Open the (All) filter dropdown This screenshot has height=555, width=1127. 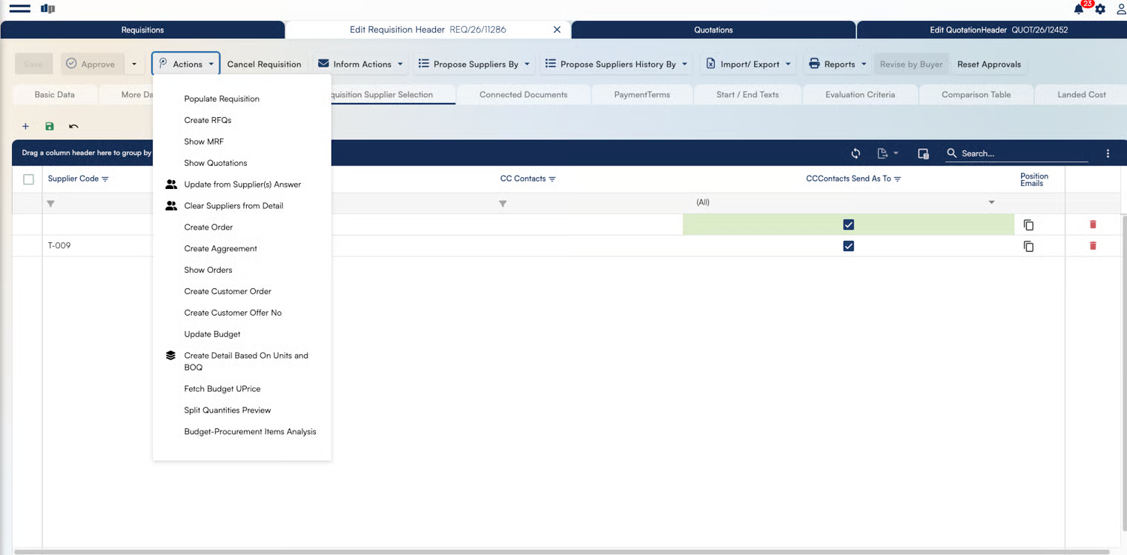coord(991,203)
